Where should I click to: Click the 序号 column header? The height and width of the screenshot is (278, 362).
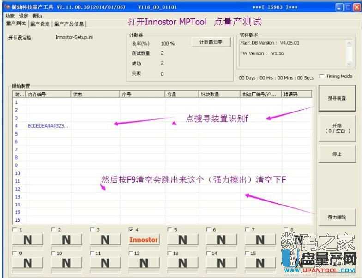coord(142,94)
